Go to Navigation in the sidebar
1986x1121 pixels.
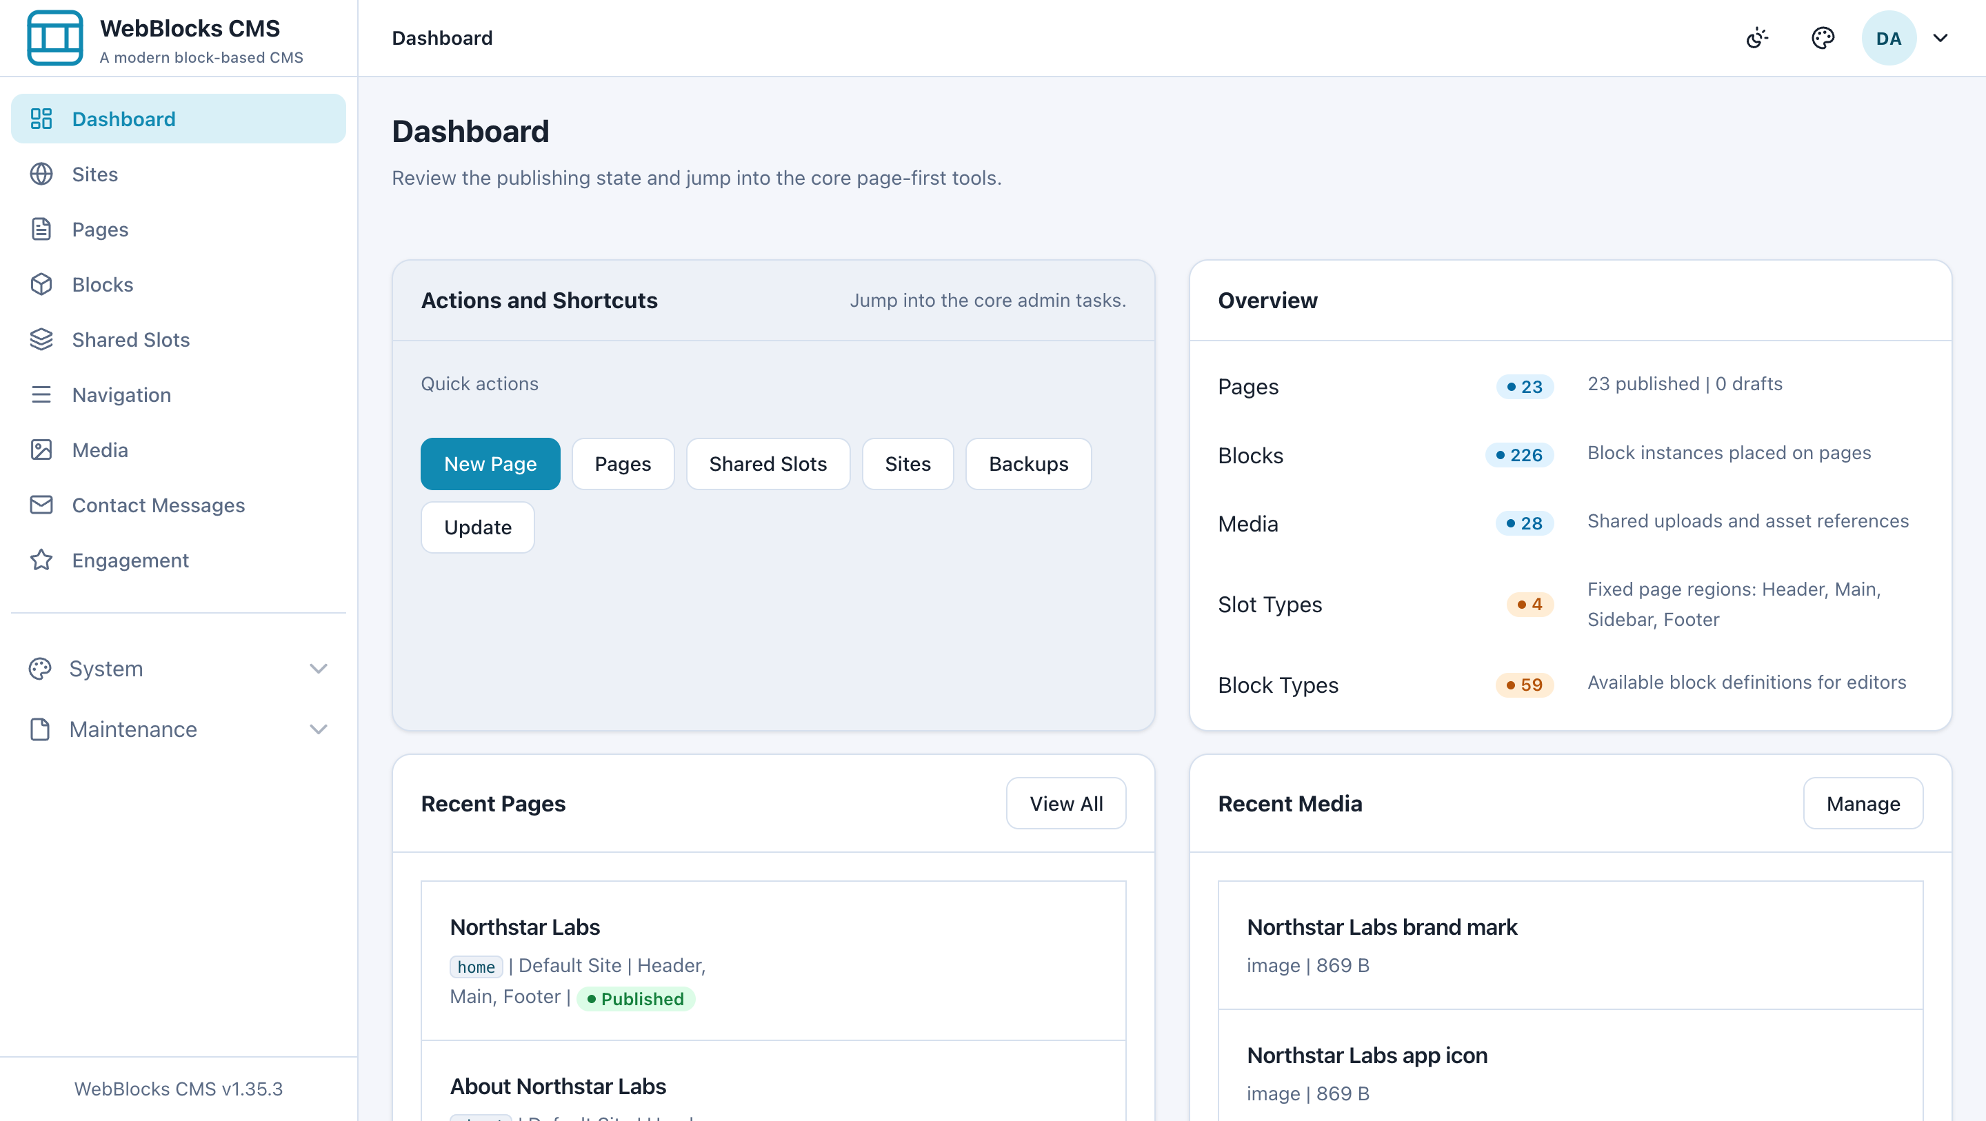pos(178,395)
